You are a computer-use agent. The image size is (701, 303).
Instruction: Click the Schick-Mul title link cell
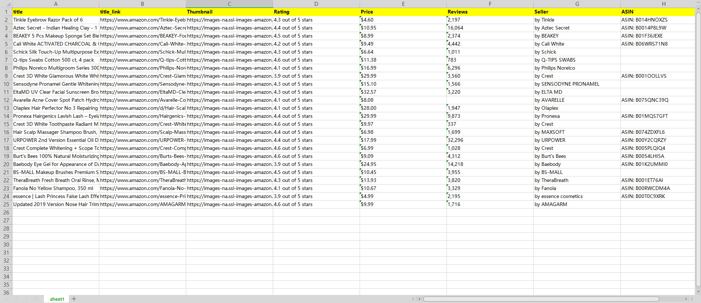(142, 52)
